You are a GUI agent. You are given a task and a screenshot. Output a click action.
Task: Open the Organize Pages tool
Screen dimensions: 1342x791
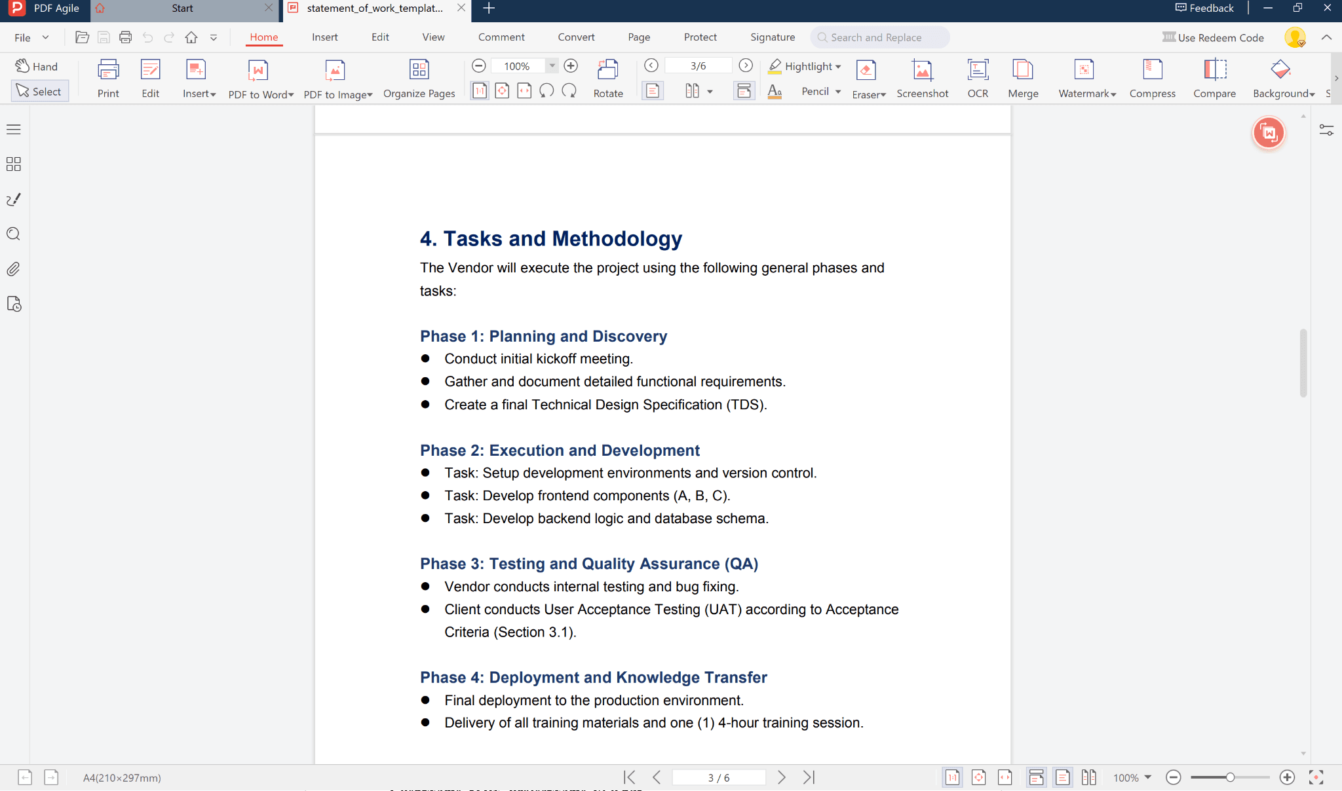coord(419,70)
